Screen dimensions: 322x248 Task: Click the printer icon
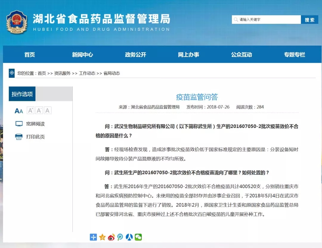19,137
